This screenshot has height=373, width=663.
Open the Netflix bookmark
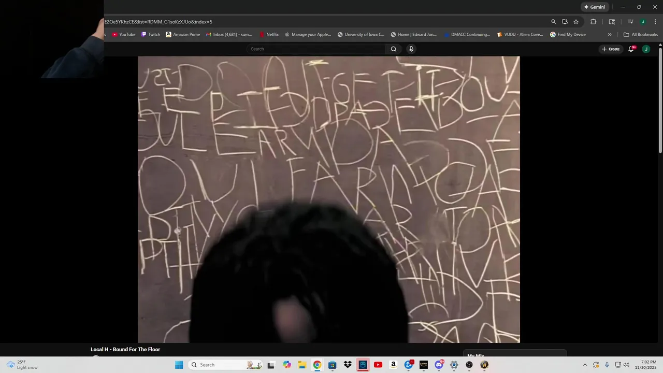269,35
